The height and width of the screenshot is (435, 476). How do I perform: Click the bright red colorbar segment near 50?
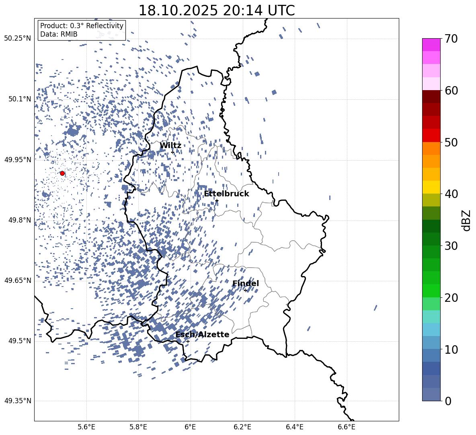pos(431,136)
